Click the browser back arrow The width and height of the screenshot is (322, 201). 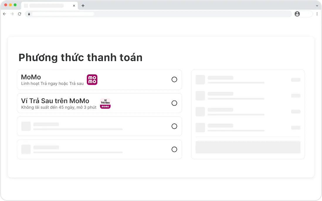[4, 14]
